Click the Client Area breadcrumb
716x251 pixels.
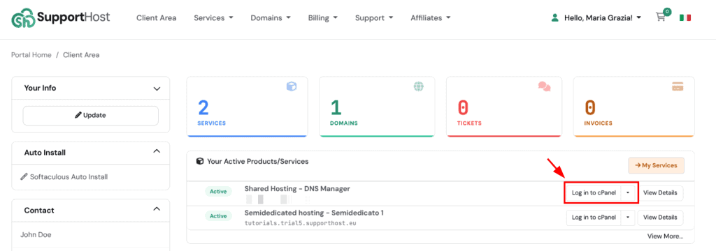[81, 54]
